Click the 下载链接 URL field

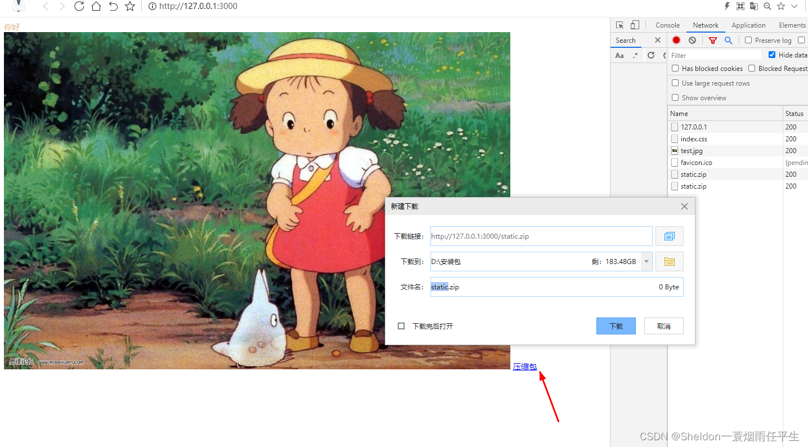[x=541, y=236]
